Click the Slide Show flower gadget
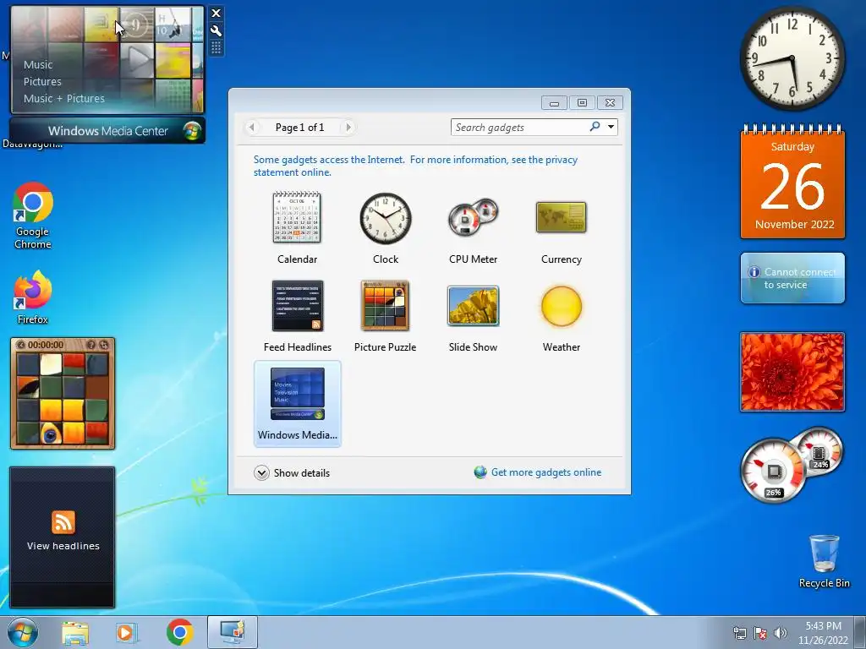Viewport: 866px width, 649px height. (792, 372)
